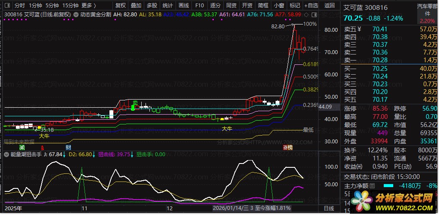Expand the 更多 timeframe list

pyautogui.click(x=88, y=6)
